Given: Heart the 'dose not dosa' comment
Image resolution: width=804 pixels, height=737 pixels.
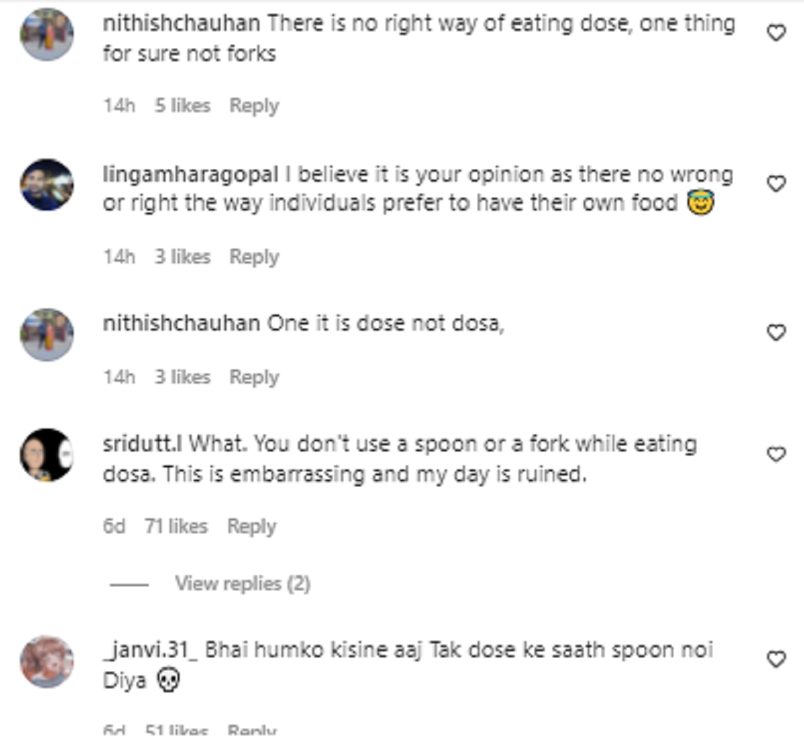Looking at the screenshot, I should [775, 332].
